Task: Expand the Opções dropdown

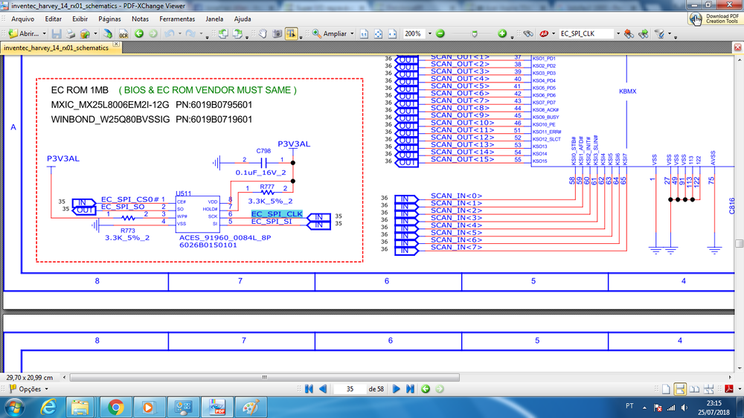Action: [45, 389]
